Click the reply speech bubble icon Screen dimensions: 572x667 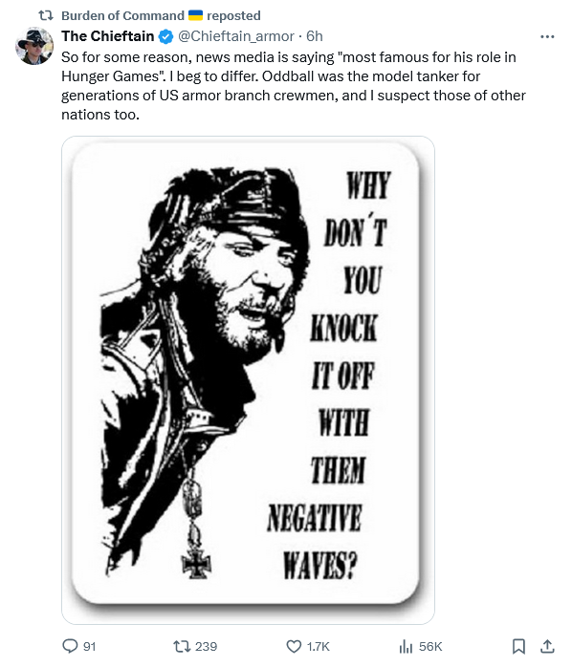70,646
